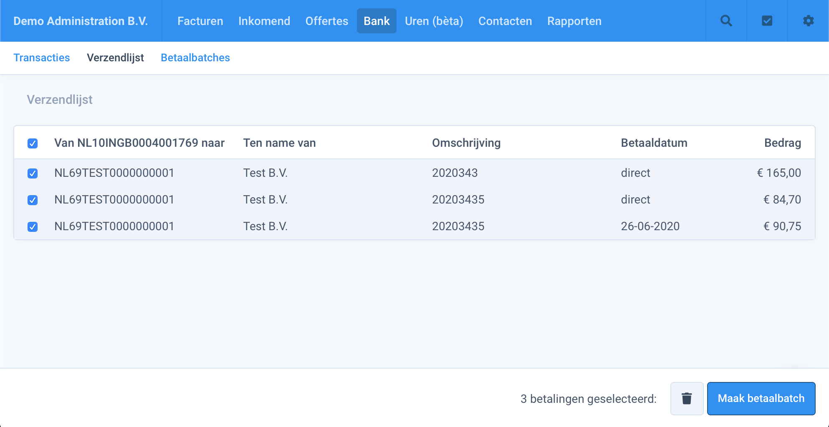Open the Facturen menu
This screenshot has width=829, height=427.
pos(200,21)
